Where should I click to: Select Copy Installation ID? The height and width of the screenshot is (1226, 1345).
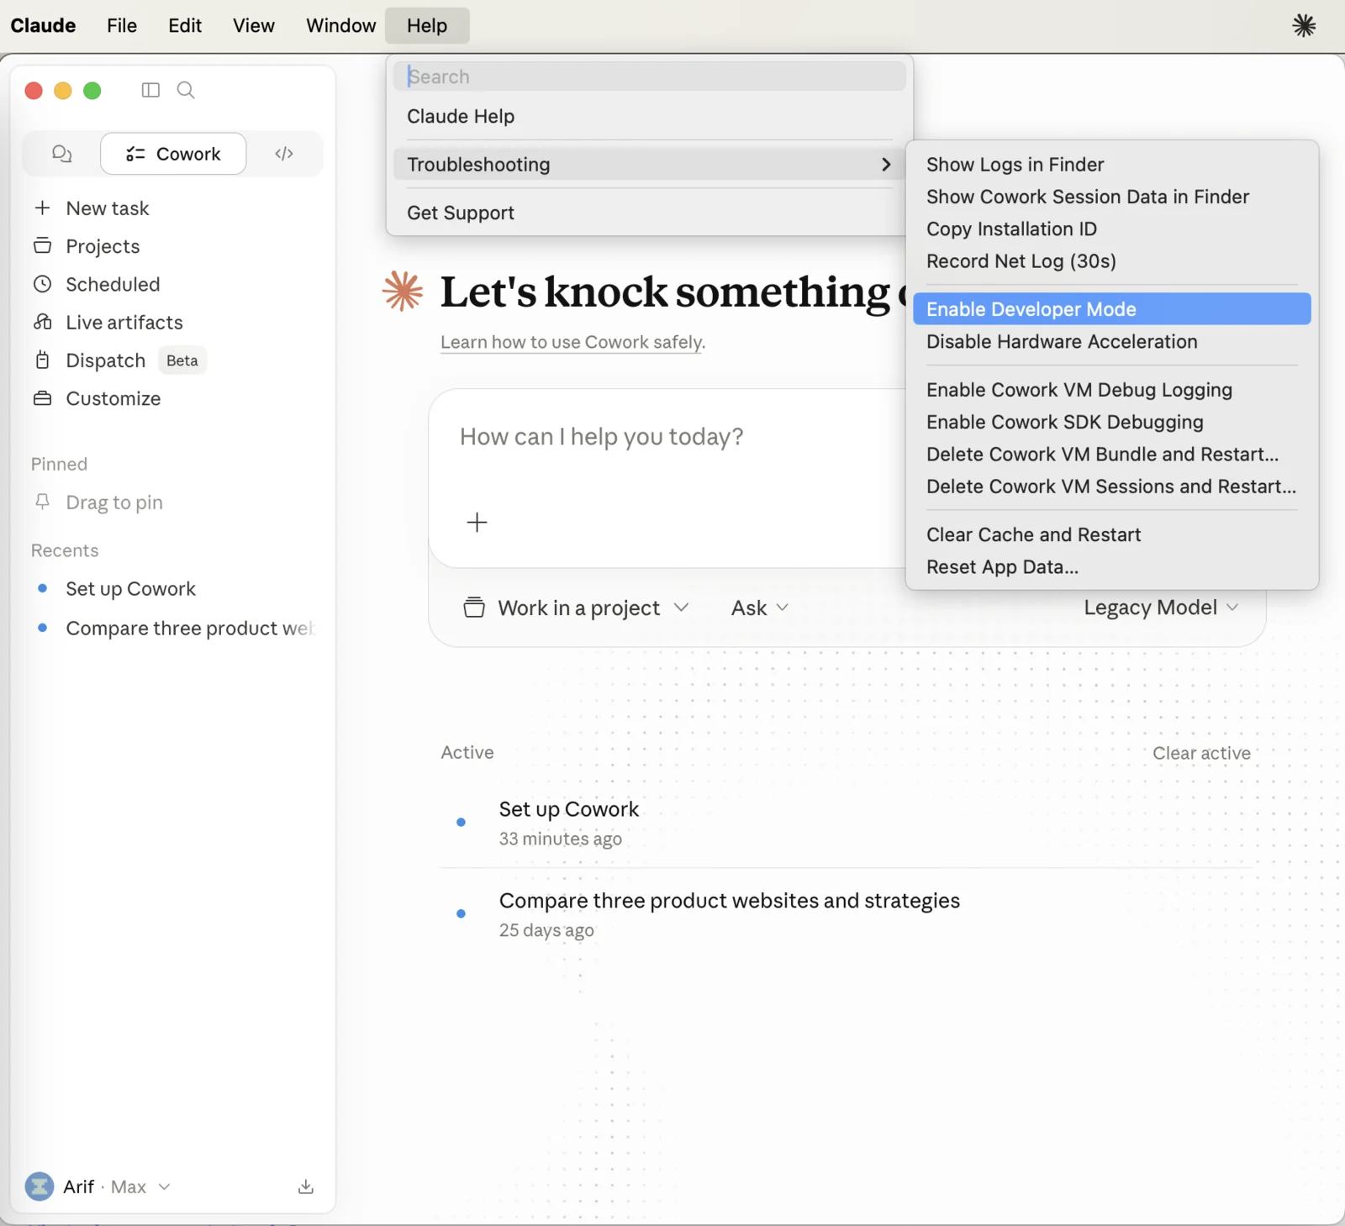[x=1111, y=229]
